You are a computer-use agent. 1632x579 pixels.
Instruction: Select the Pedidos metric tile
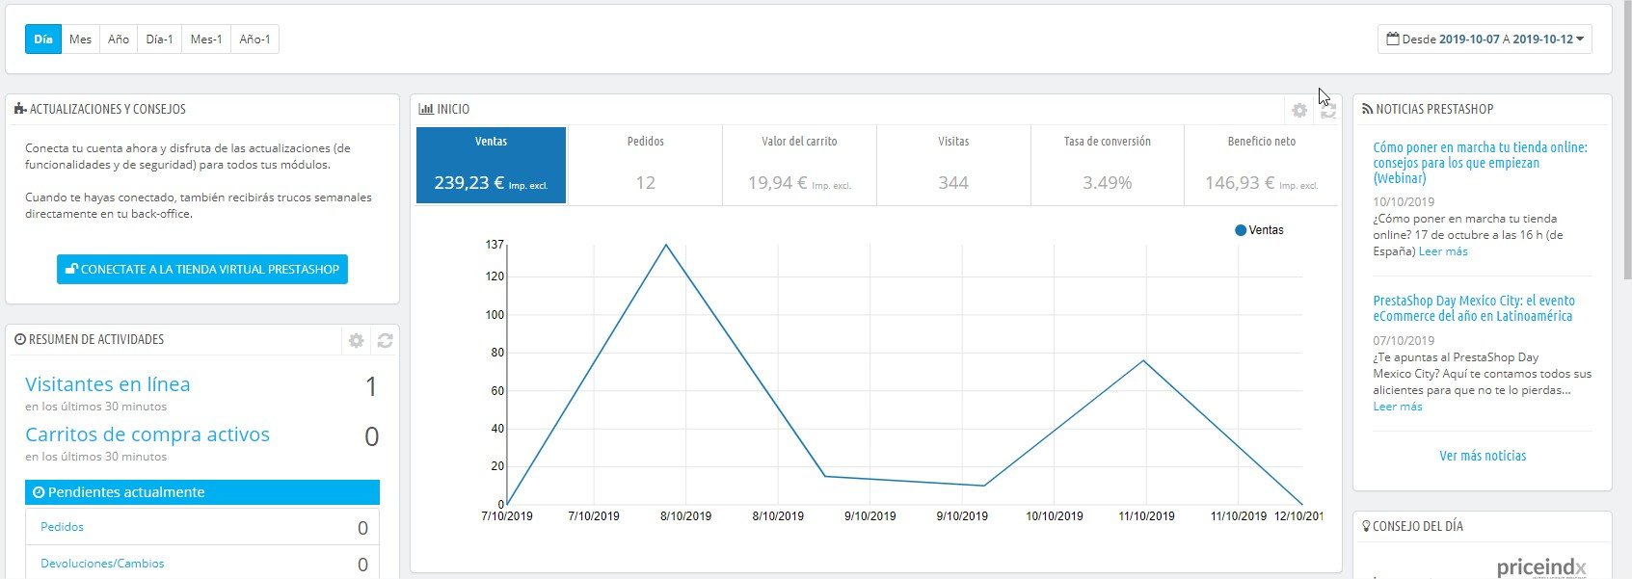click(645, 165)
